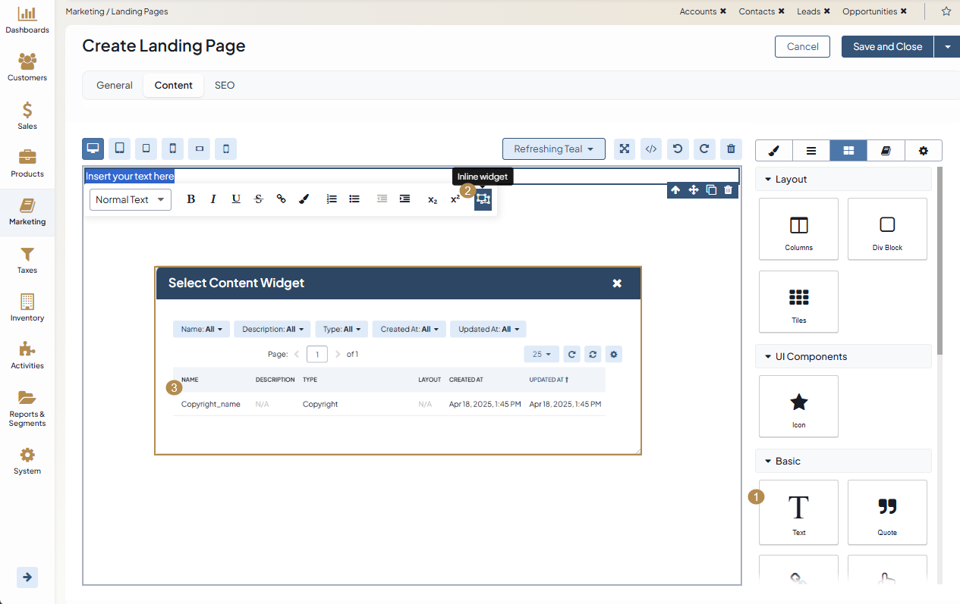Click the Inline widget icon in text toolbar
Screen dimensions: 960x604
(x=483, y=199)
